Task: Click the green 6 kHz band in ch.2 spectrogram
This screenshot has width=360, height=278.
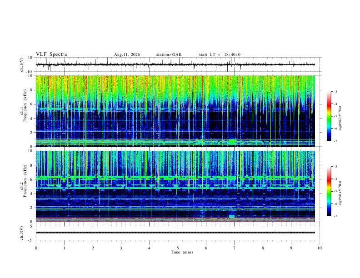Action: (175, 177)
